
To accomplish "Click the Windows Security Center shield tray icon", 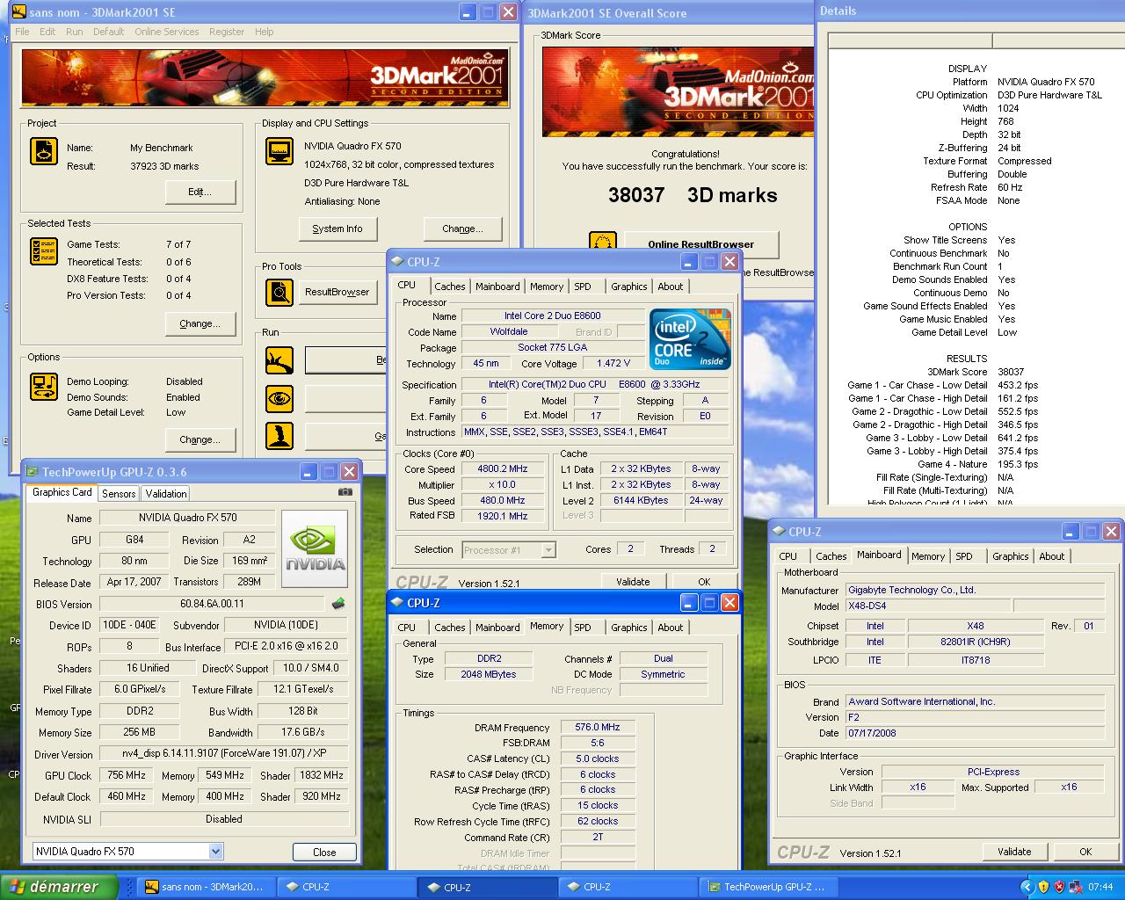I will (x=1043, y=887).
